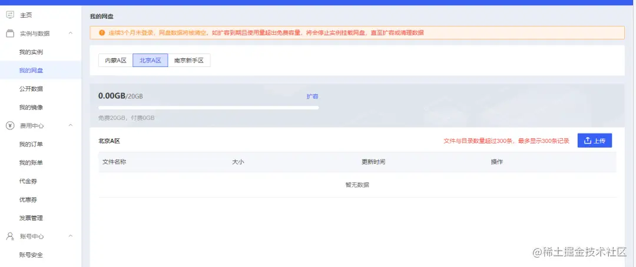Image resolution: width=636 pixels, height=267 pixels.
Task: Open 我的订单 in the sidebar
Action: [31, 145]
